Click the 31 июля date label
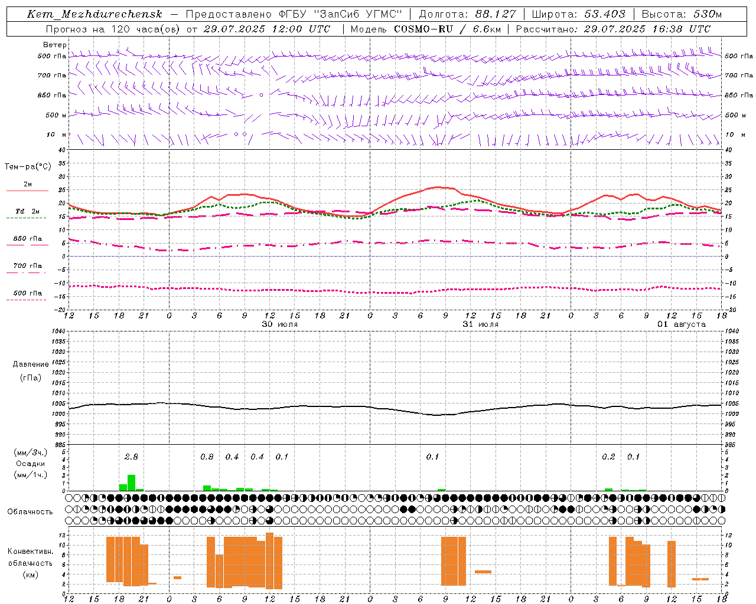Image resolution: width=756 pixels, height=604 pixels. tap(481, 324)
